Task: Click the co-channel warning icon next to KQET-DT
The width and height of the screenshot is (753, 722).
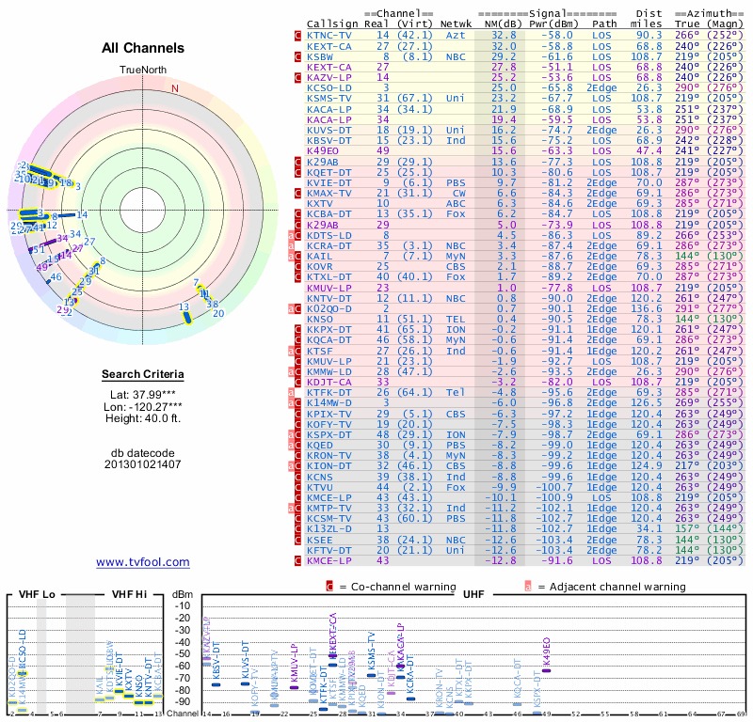Action: click(298, 172)
